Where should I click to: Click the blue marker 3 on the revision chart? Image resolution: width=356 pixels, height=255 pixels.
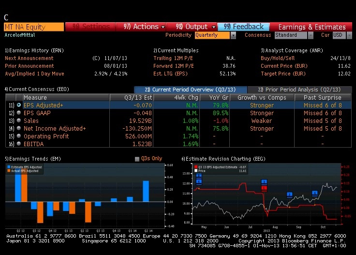(264, 182)
